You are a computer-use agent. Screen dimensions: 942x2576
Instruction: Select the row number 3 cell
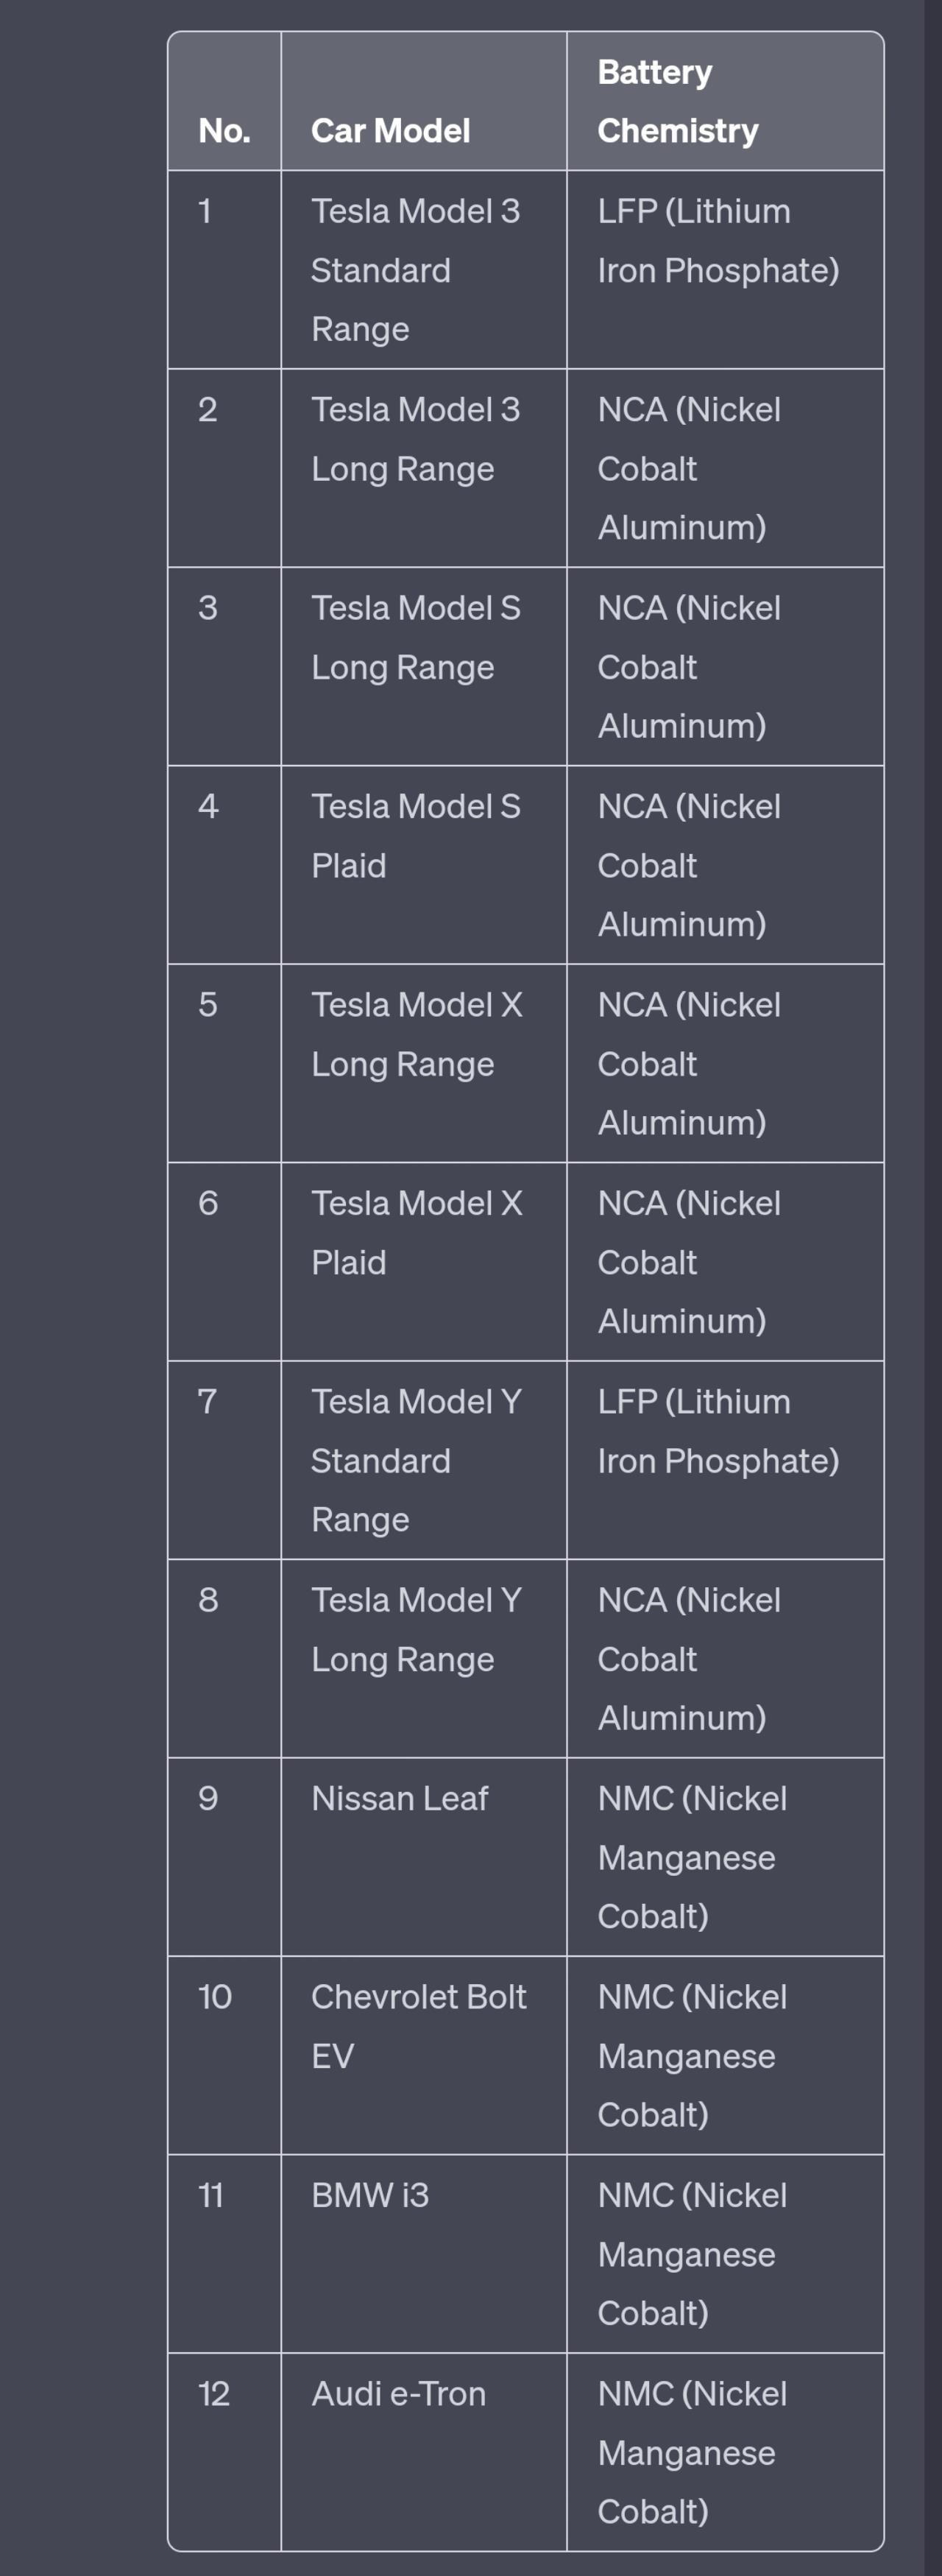pos(208,608)
